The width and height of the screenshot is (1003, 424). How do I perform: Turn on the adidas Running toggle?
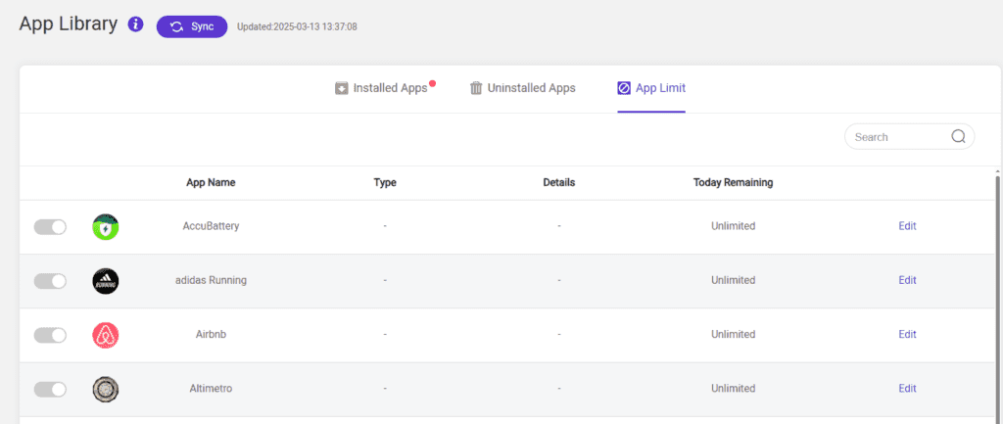tap(50, 281)
